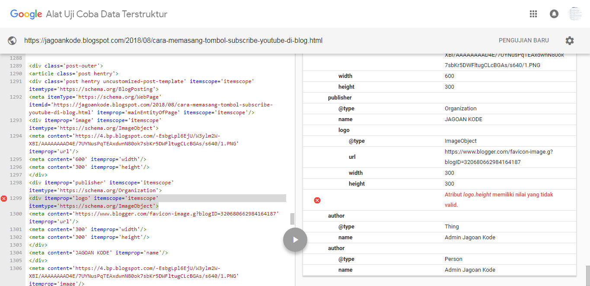Click the tested URL in the header
The height and width of the screenshot is (286, 590).
click(x=173, y=41)
